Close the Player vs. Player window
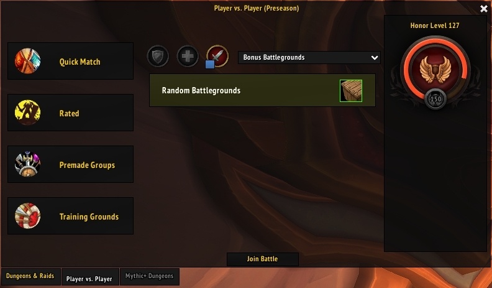This screenshot has height=288, width=492. pos(484,9)
